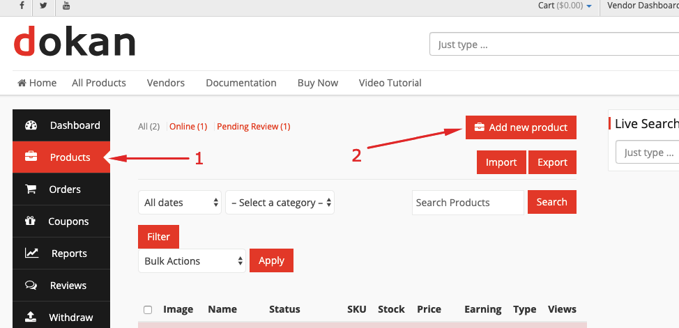This screenshot has width=679, height=328.
Task: Click the Orders cart icon
Action: (31, 189)
